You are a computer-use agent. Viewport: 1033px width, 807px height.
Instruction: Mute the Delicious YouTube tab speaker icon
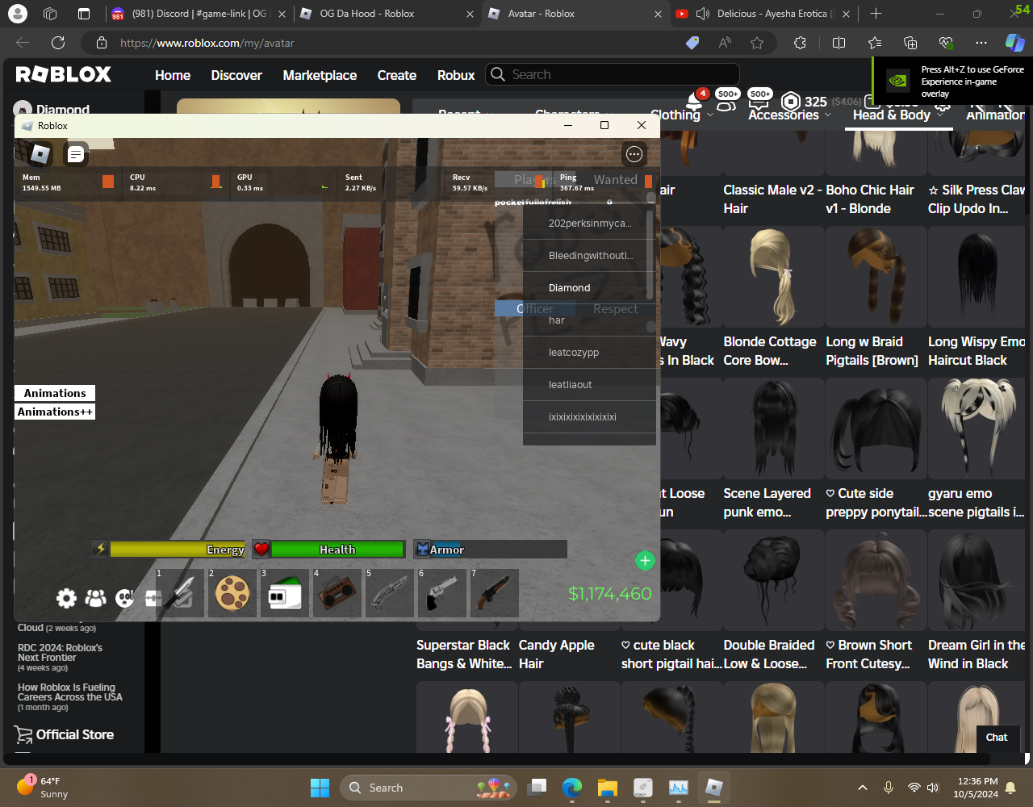click(x=702, y=14)
